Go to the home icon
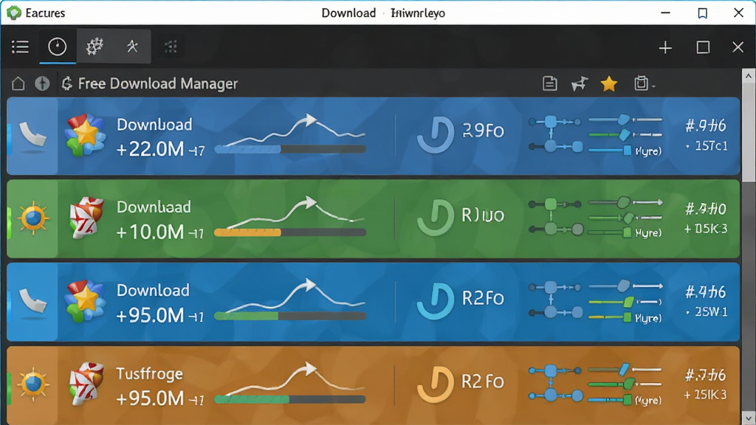 (x=18, y=83)
